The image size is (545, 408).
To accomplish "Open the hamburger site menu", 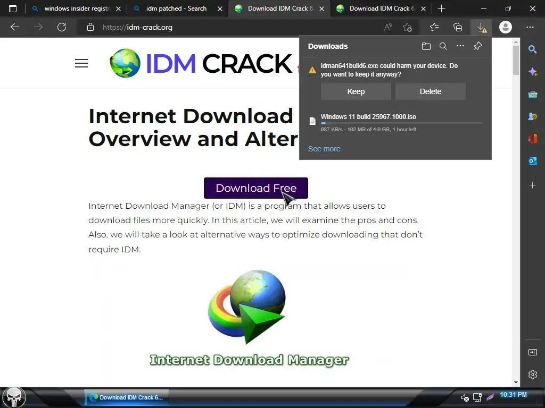I will (x=81, y=63).
